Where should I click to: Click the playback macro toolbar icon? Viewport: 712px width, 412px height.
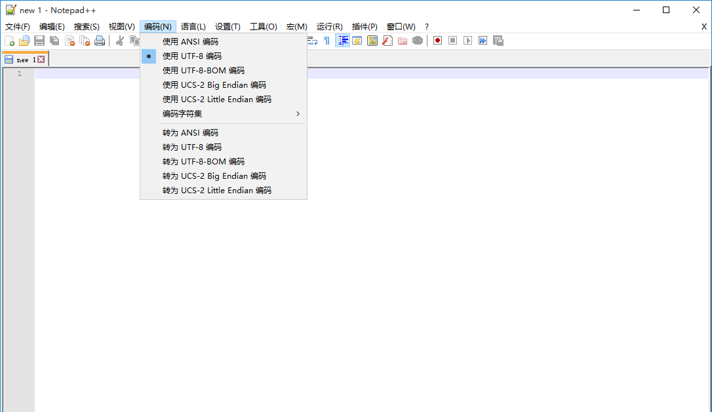coord(467,40)
